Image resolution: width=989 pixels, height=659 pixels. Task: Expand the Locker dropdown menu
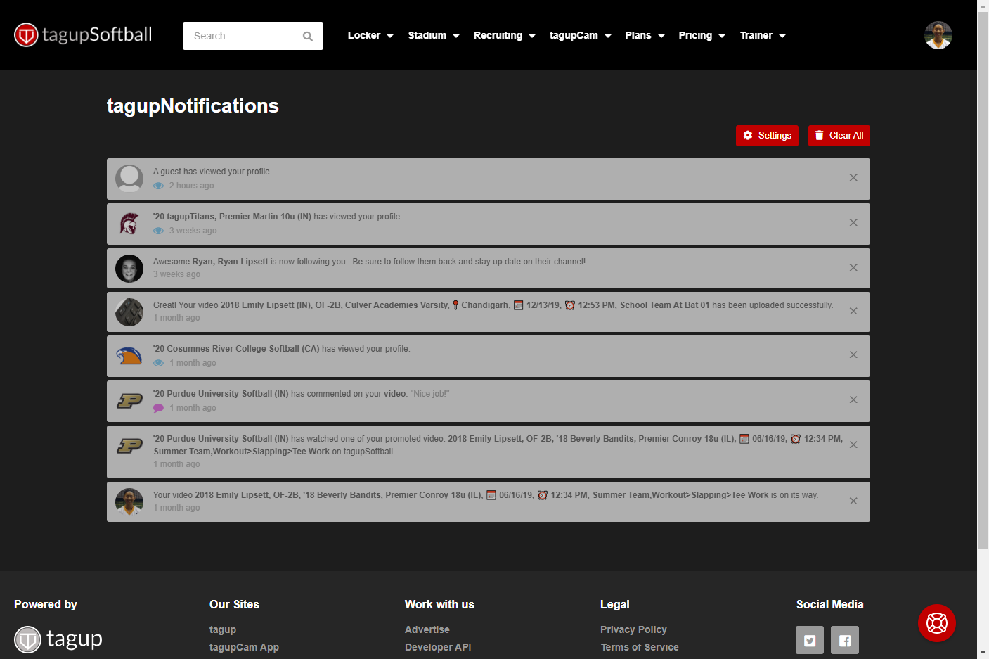tap(370, 36)
